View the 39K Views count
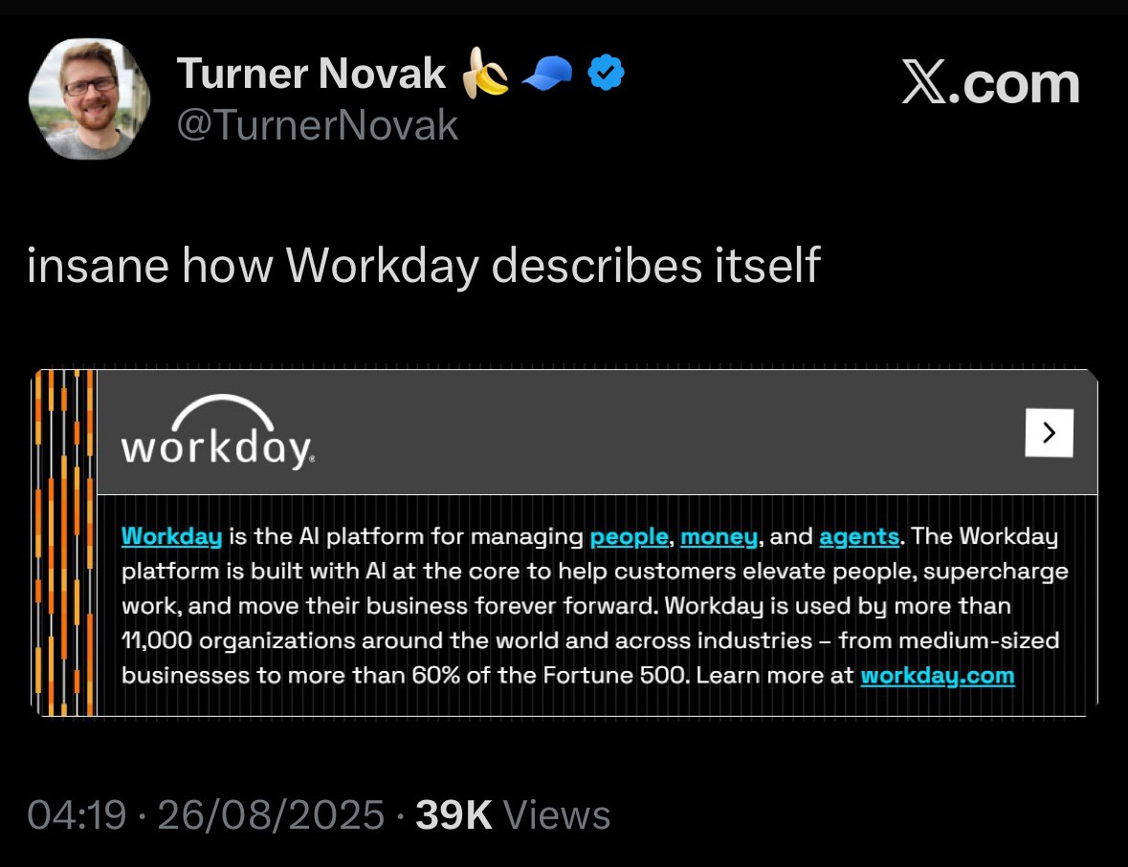The height and width of the screenshot is (867, 1128). pos(513,815)
